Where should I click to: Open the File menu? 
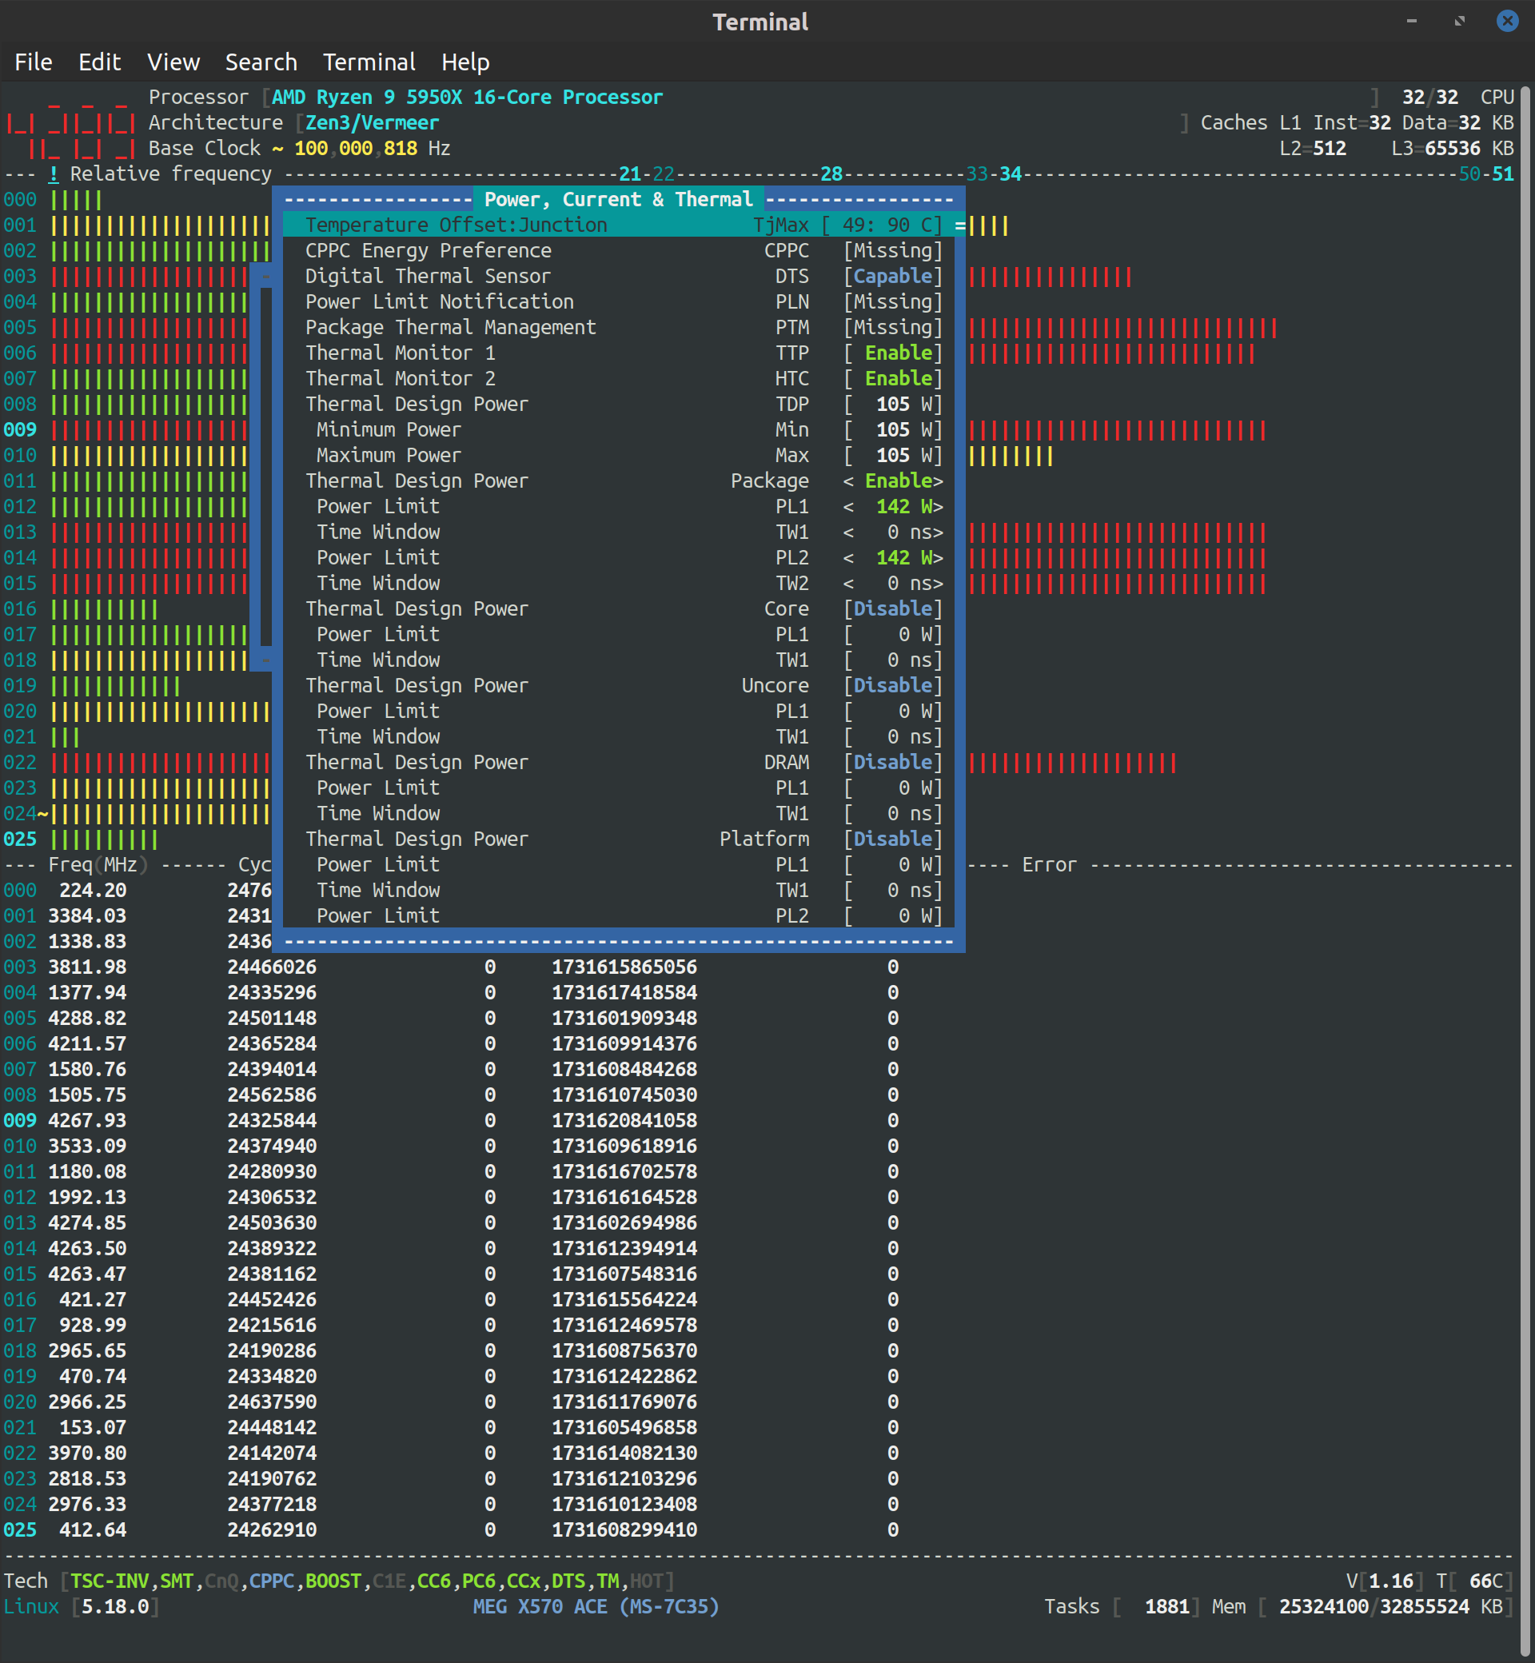click(34, 62)
